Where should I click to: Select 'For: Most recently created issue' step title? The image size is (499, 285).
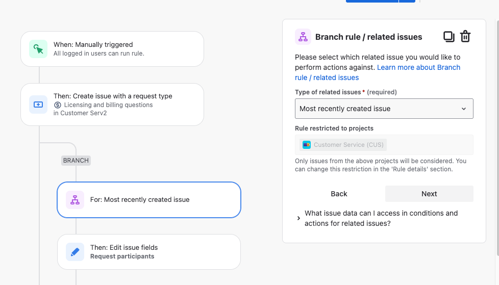click(140, 200)
